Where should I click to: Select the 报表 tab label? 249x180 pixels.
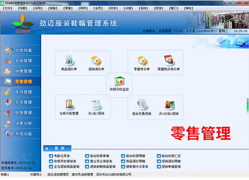[60, 148]
